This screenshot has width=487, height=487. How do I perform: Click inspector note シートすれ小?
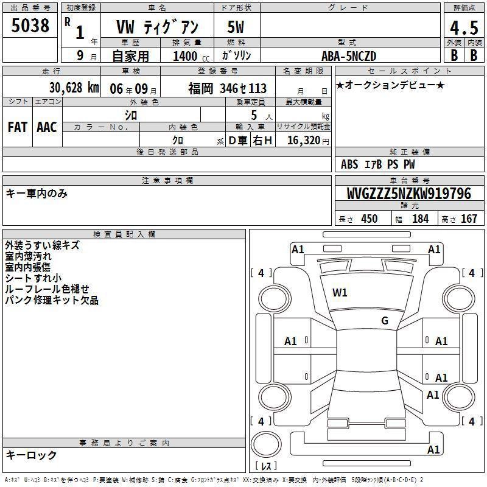click(33, 278)
